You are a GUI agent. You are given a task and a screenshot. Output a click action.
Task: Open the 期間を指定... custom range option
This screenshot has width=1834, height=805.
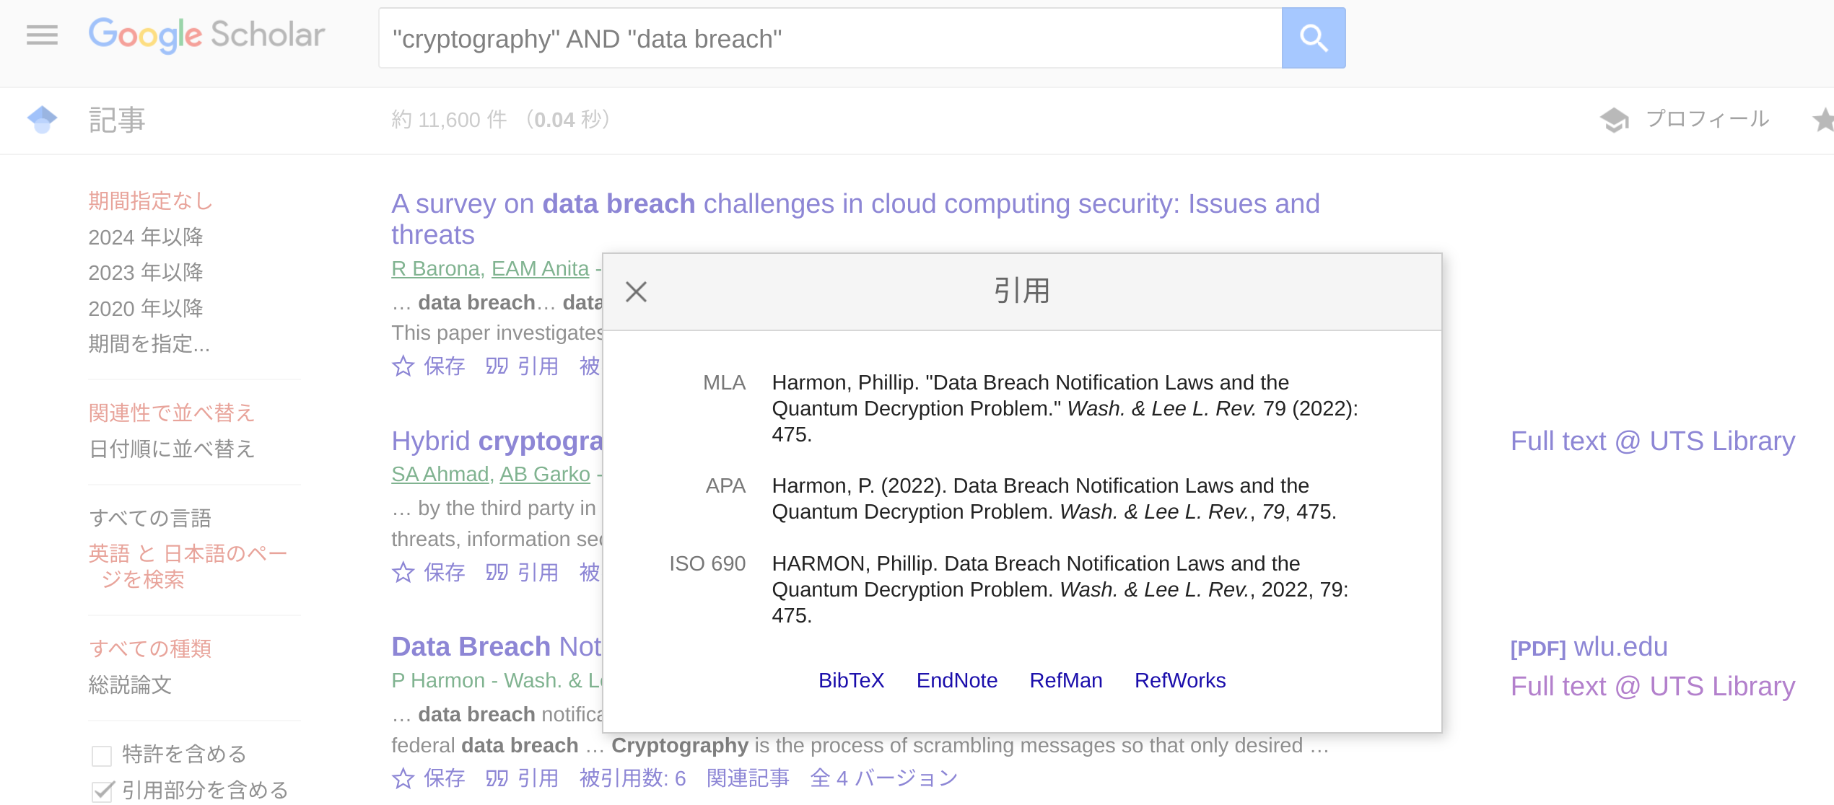pyautogui.click(x=149, y=344)
